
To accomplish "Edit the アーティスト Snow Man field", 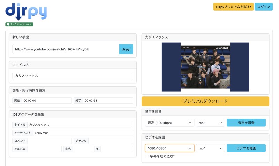I will [83, 133].
